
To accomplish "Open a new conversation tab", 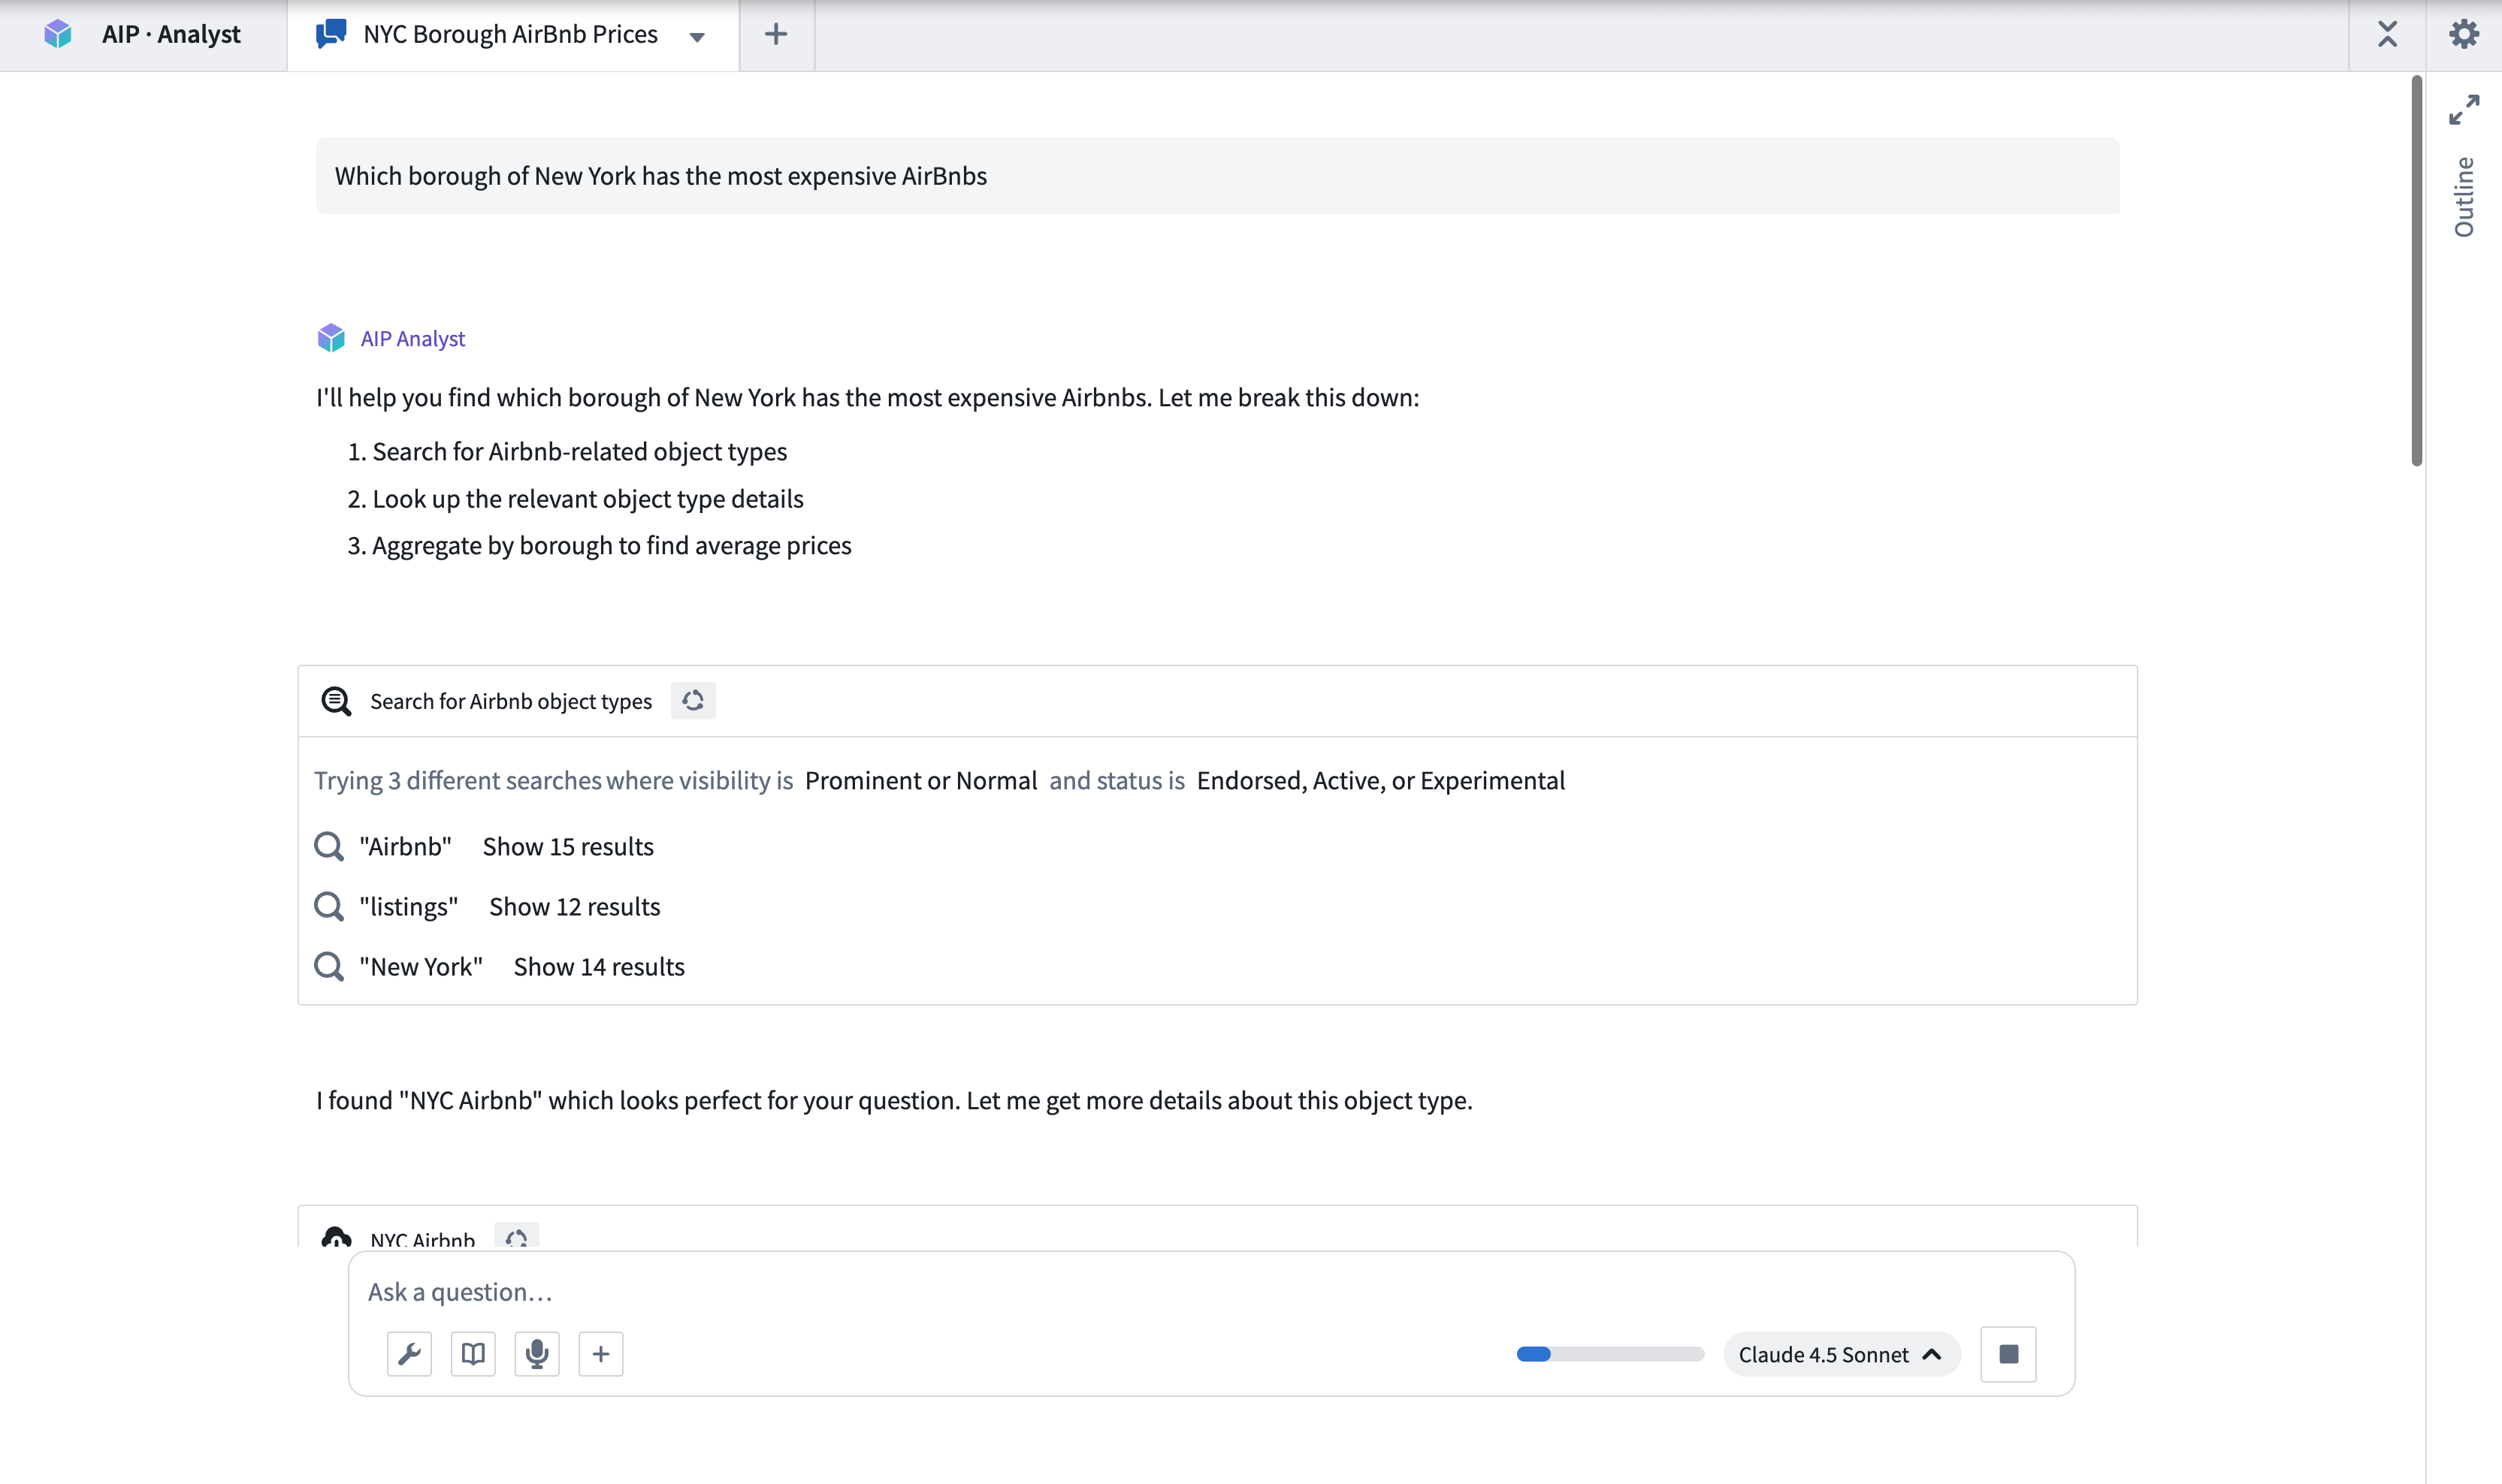I will click(x=775, y=34).
